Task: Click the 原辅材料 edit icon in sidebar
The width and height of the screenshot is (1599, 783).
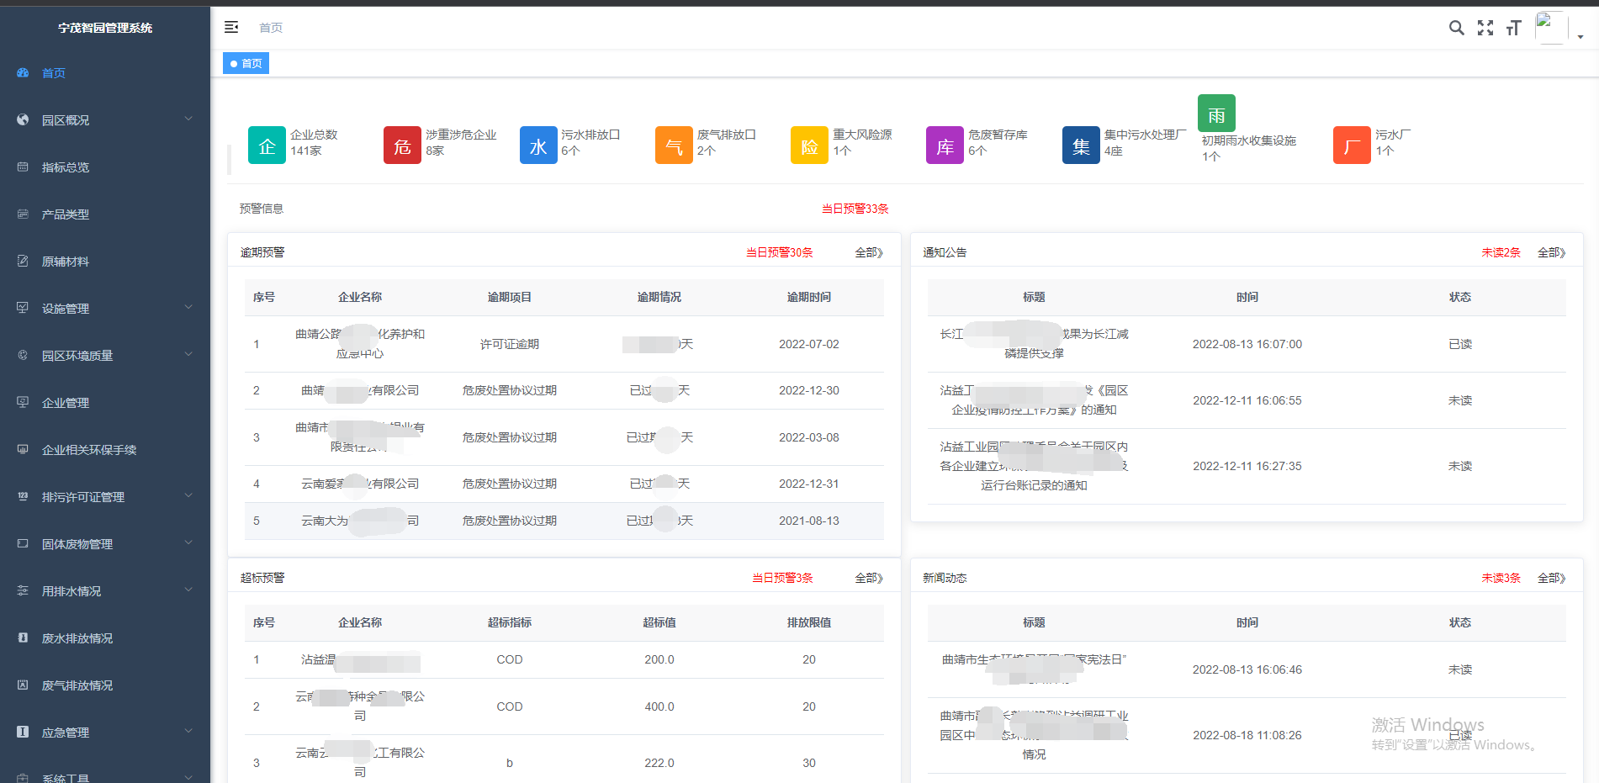Action: (23, 262)
